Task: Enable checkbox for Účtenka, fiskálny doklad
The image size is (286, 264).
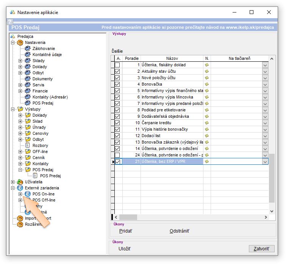Action: [x=117, y=65]
